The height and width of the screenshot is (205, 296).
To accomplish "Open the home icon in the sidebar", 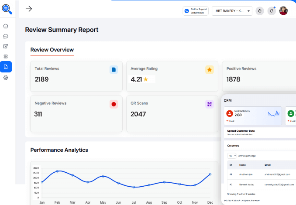I will pos(6,26).
